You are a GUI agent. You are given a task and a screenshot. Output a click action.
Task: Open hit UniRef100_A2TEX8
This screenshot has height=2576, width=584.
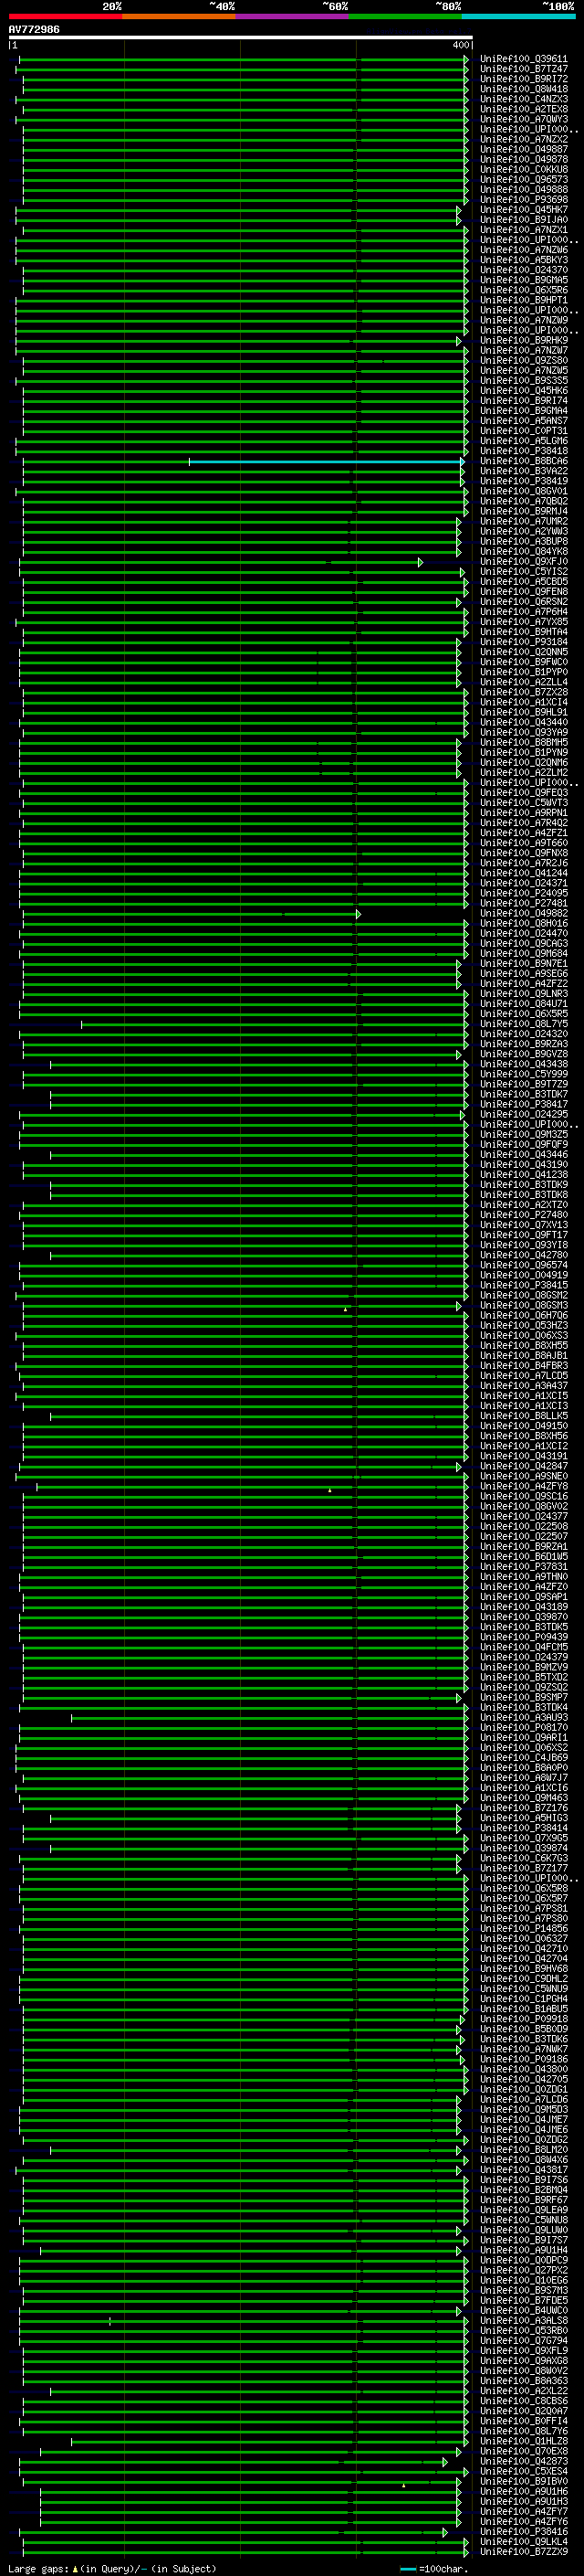pos(524,109)
